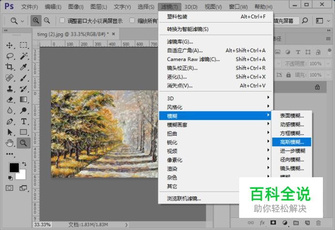
Task: Select the Crop tool
Action: pos(9,67)
